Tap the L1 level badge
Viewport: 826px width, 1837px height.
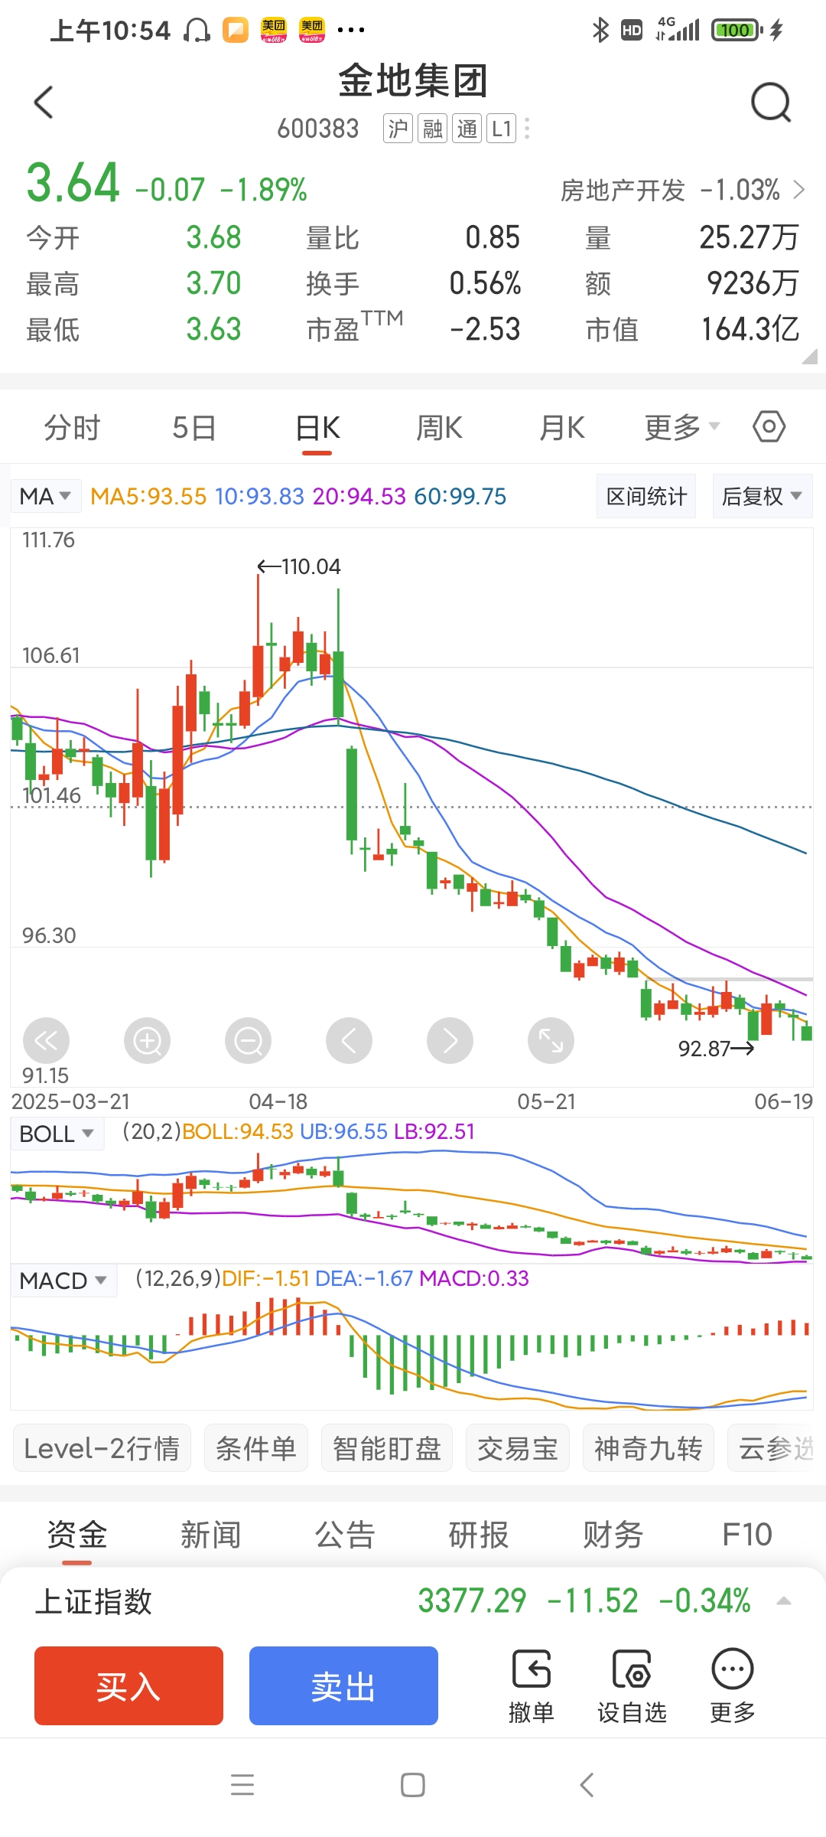point(502,129)
